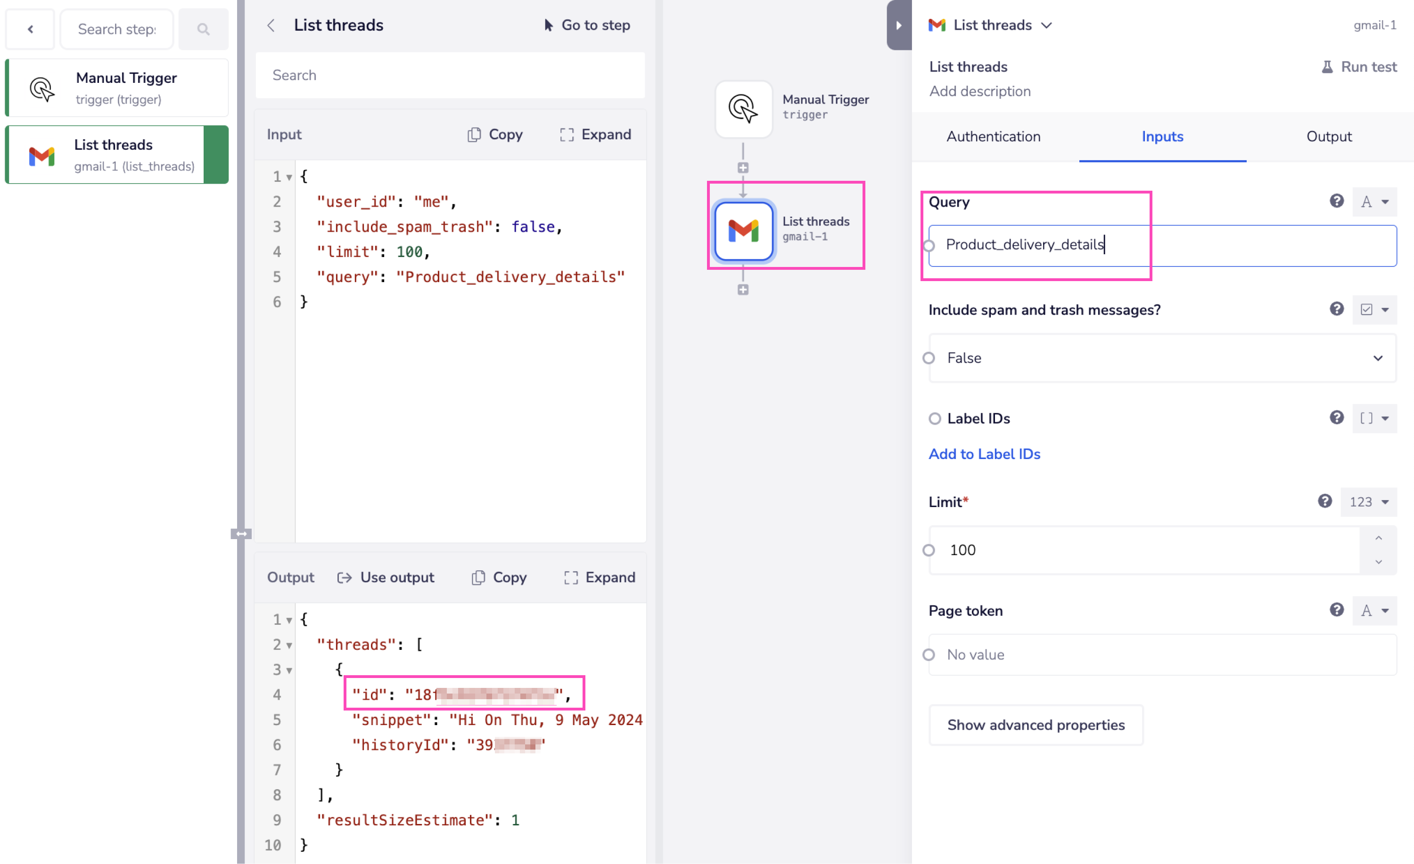
Task: Increase the Limit using the up stepper arrow
Action: (x=1379, y=537)
